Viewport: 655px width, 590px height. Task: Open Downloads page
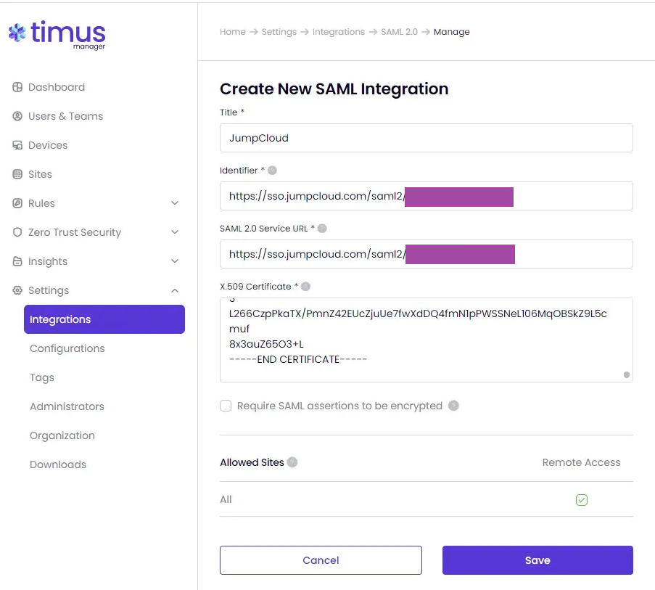pyautogui.click(x=58, y=464)
